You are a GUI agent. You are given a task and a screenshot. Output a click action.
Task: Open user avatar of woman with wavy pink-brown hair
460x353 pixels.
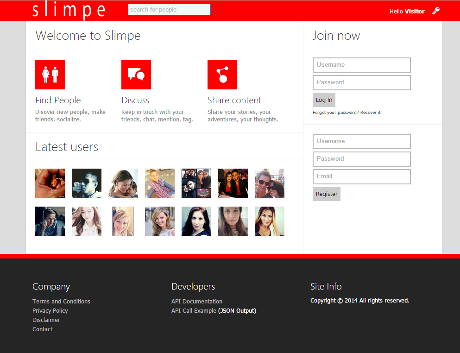pos(87,221)
